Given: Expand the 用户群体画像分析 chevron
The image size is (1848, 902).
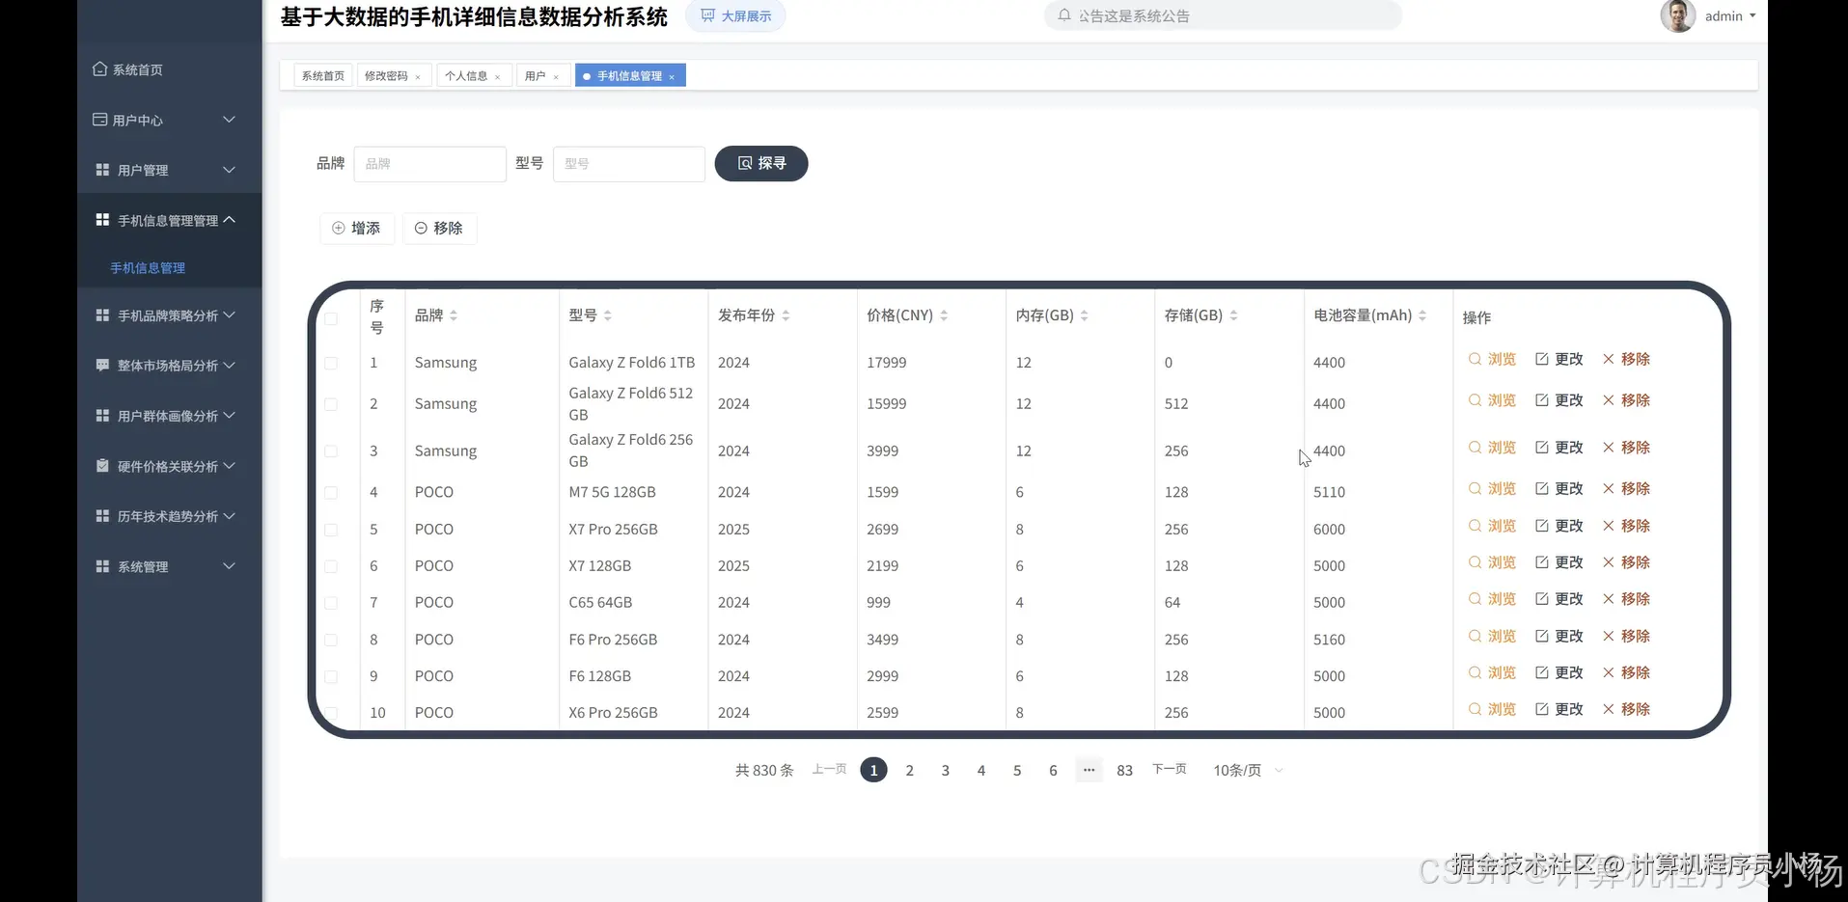Looking at the screenshot, I should (229, 416).
